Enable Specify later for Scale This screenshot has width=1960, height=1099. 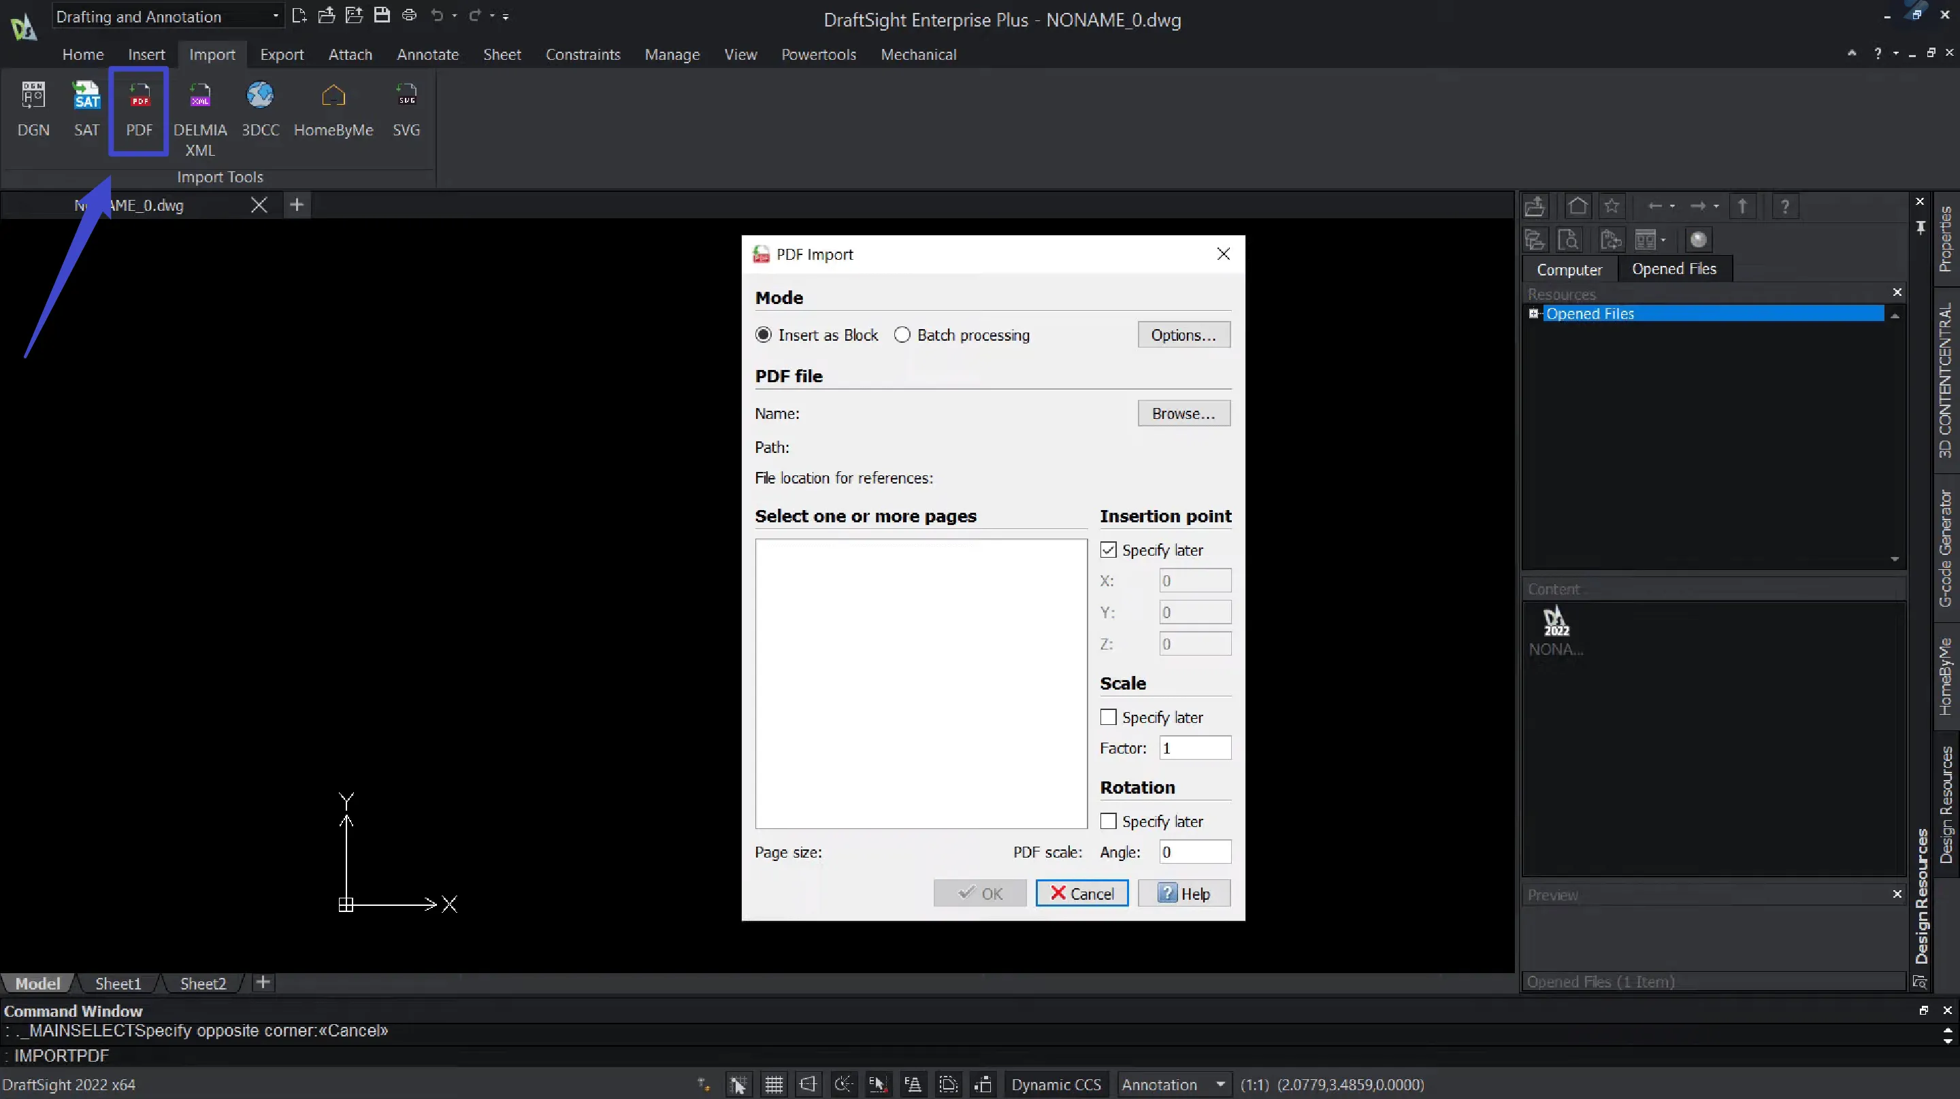click(x=1108, y=717)
